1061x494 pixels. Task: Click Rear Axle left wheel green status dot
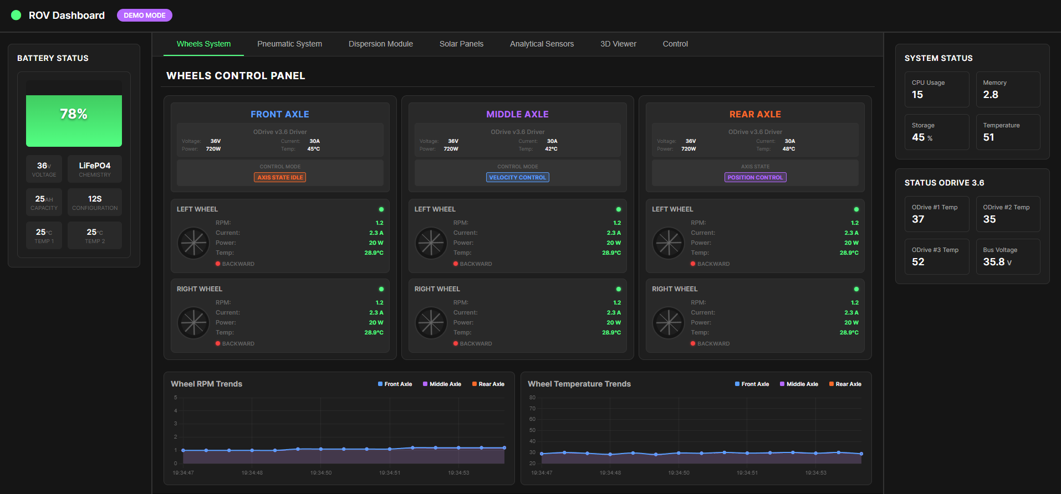click(856, 209)
